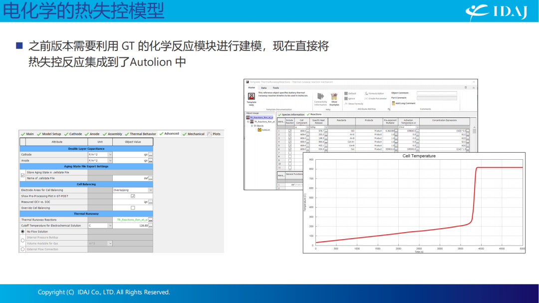539x303 pixels.
Task: Click Thermal Runaway section header
Action: click(86, 214)
